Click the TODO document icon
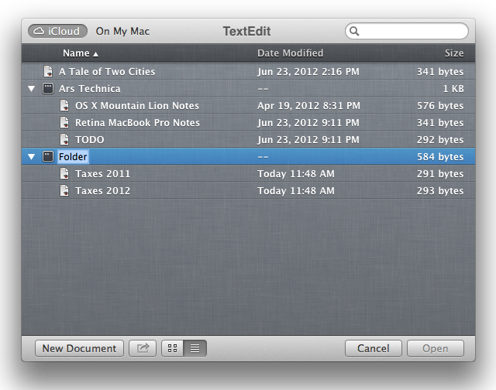Image resolution: width=496 pixels, height=390 pixels. pyautogui.click(x=64, y=139)
